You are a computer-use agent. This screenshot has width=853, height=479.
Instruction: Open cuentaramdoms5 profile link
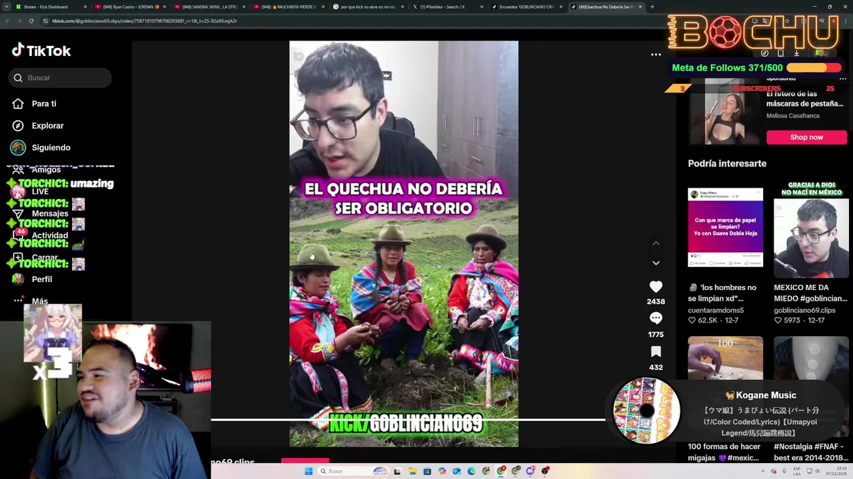click(716, 310)
